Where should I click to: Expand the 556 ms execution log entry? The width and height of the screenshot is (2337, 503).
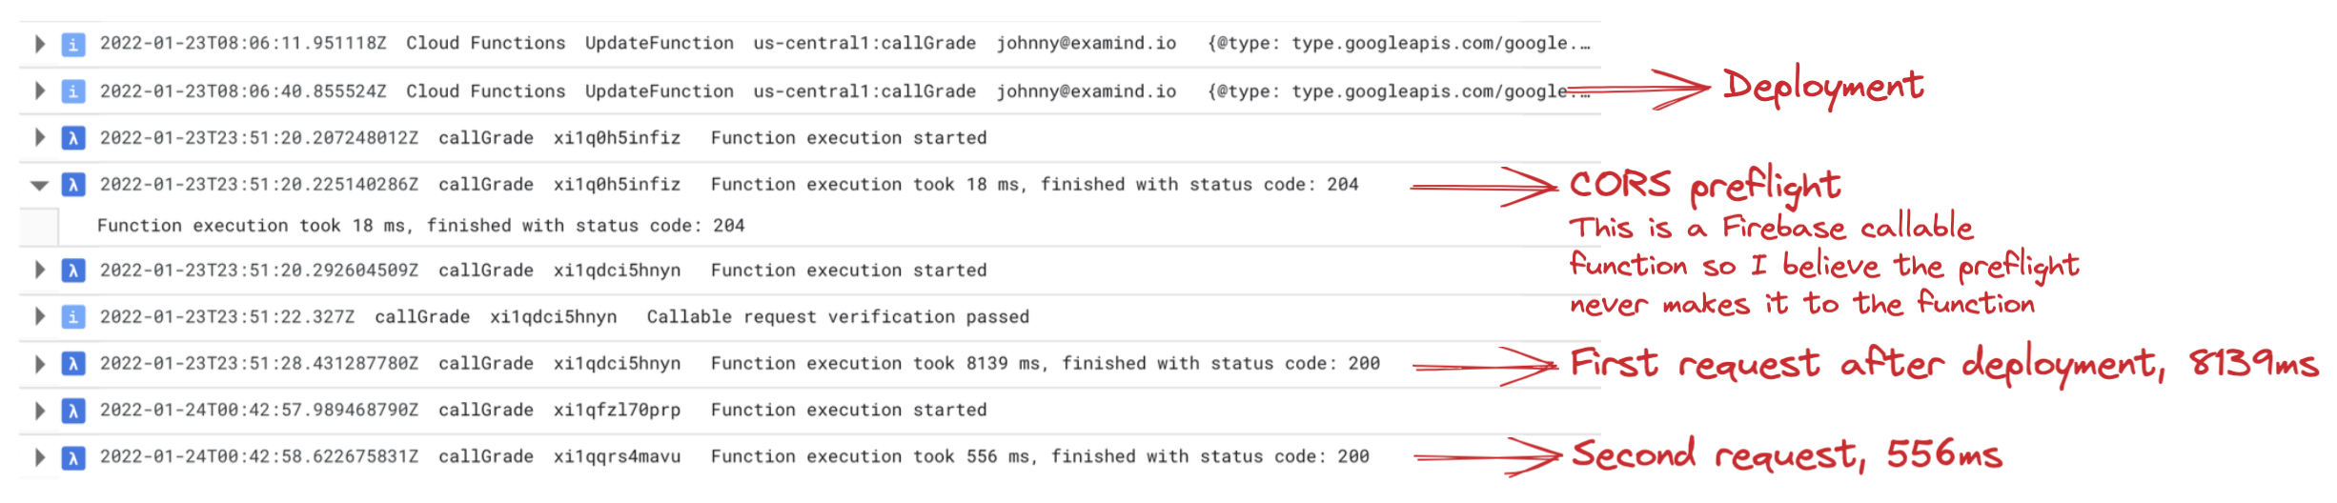click(39, 457)
